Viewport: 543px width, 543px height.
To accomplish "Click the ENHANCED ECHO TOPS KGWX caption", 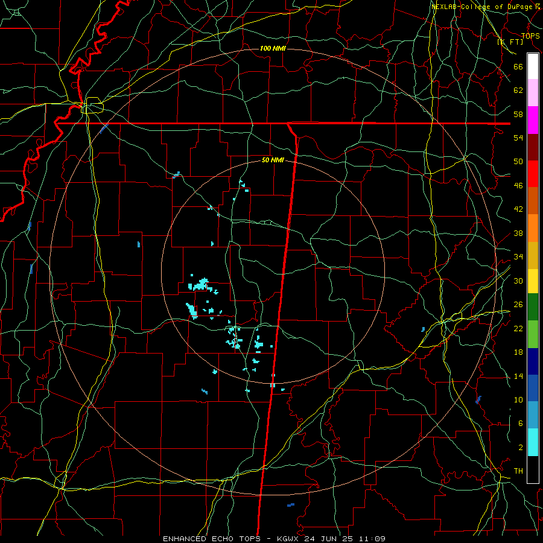I will coord(274,539).
